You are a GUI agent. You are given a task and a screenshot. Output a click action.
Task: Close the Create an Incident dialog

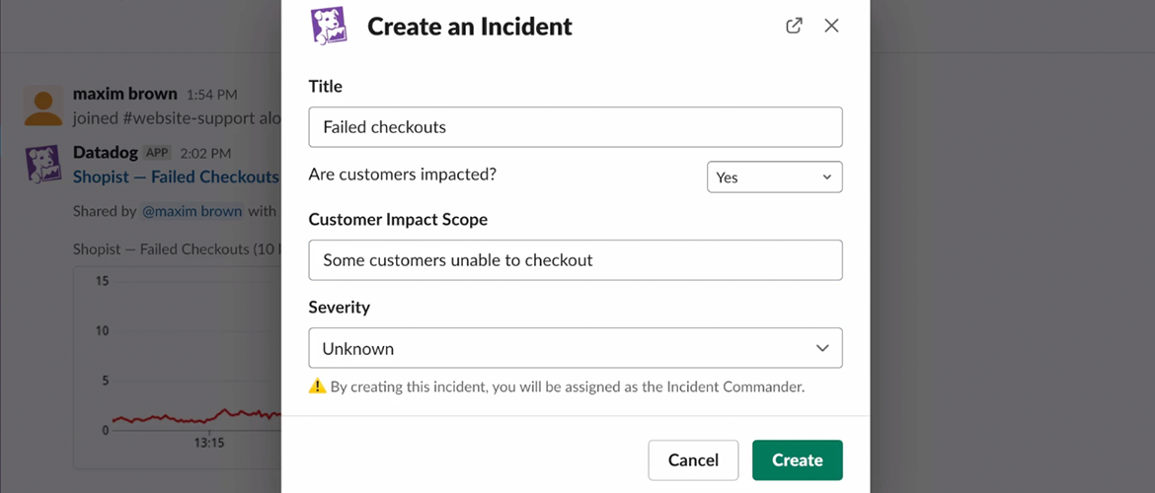831,26
